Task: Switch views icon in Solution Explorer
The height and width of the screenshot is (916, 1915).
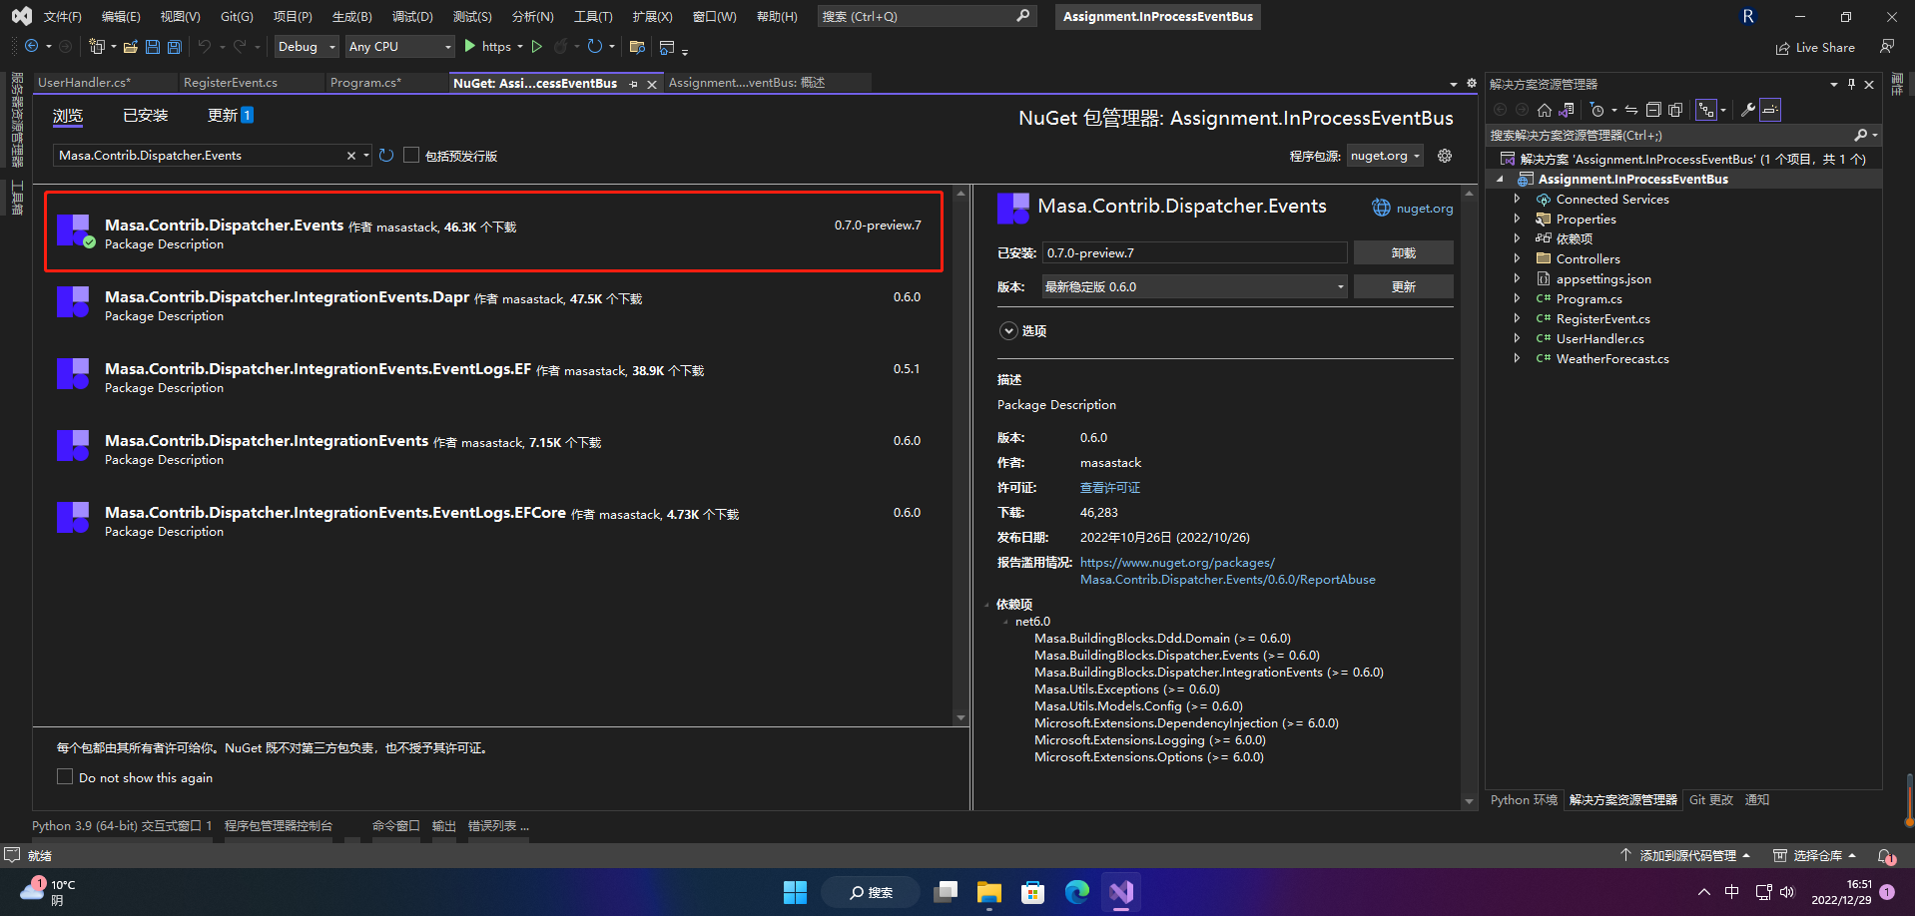Action: click(1567, 110)
